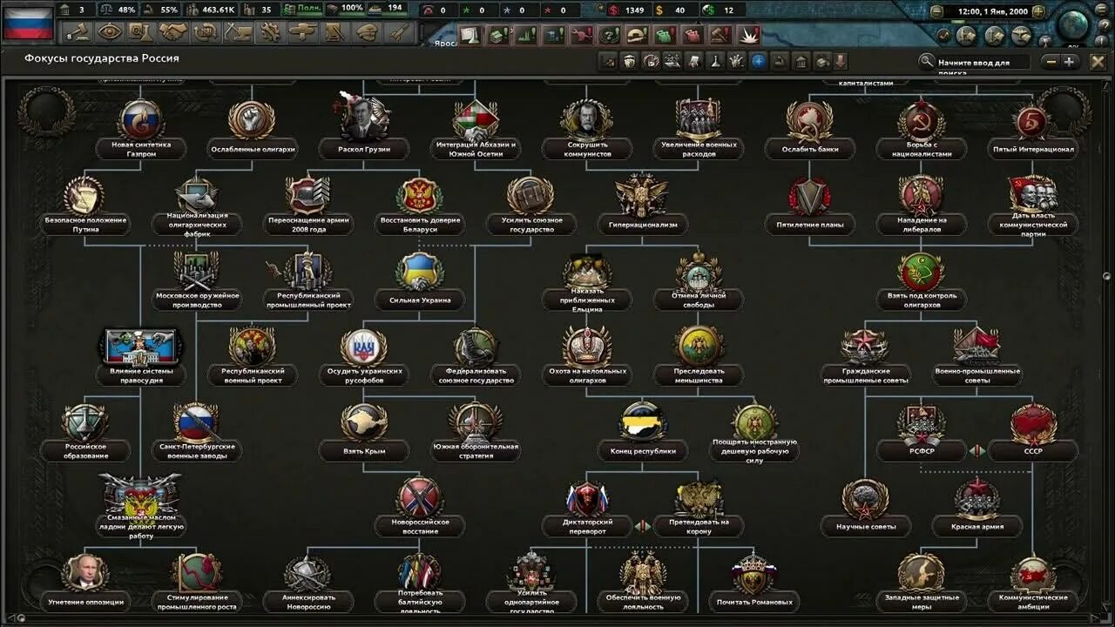The width and height of the screenshot is (1115, 627).
Task: Open the political decisions gavel menu
Action: (x=79, y=32)
